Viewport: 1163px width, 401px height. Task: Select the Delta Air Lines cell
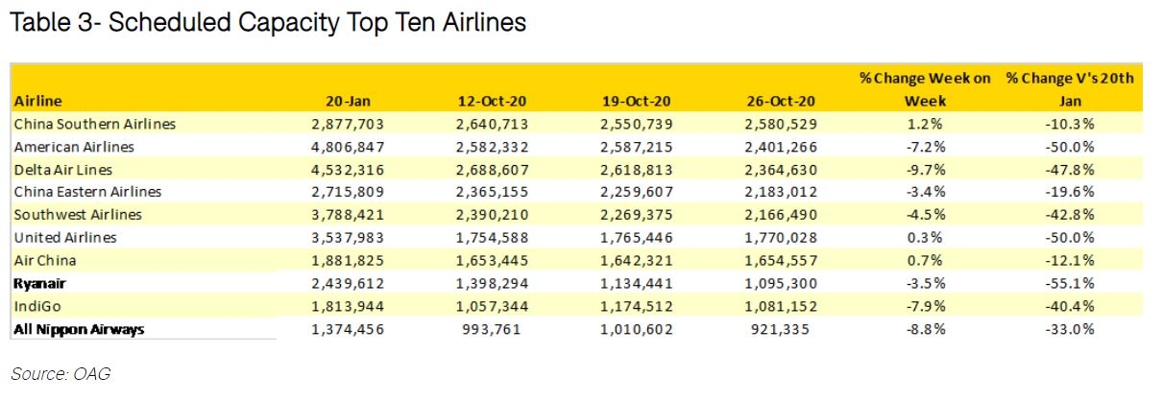pos(65,170)
